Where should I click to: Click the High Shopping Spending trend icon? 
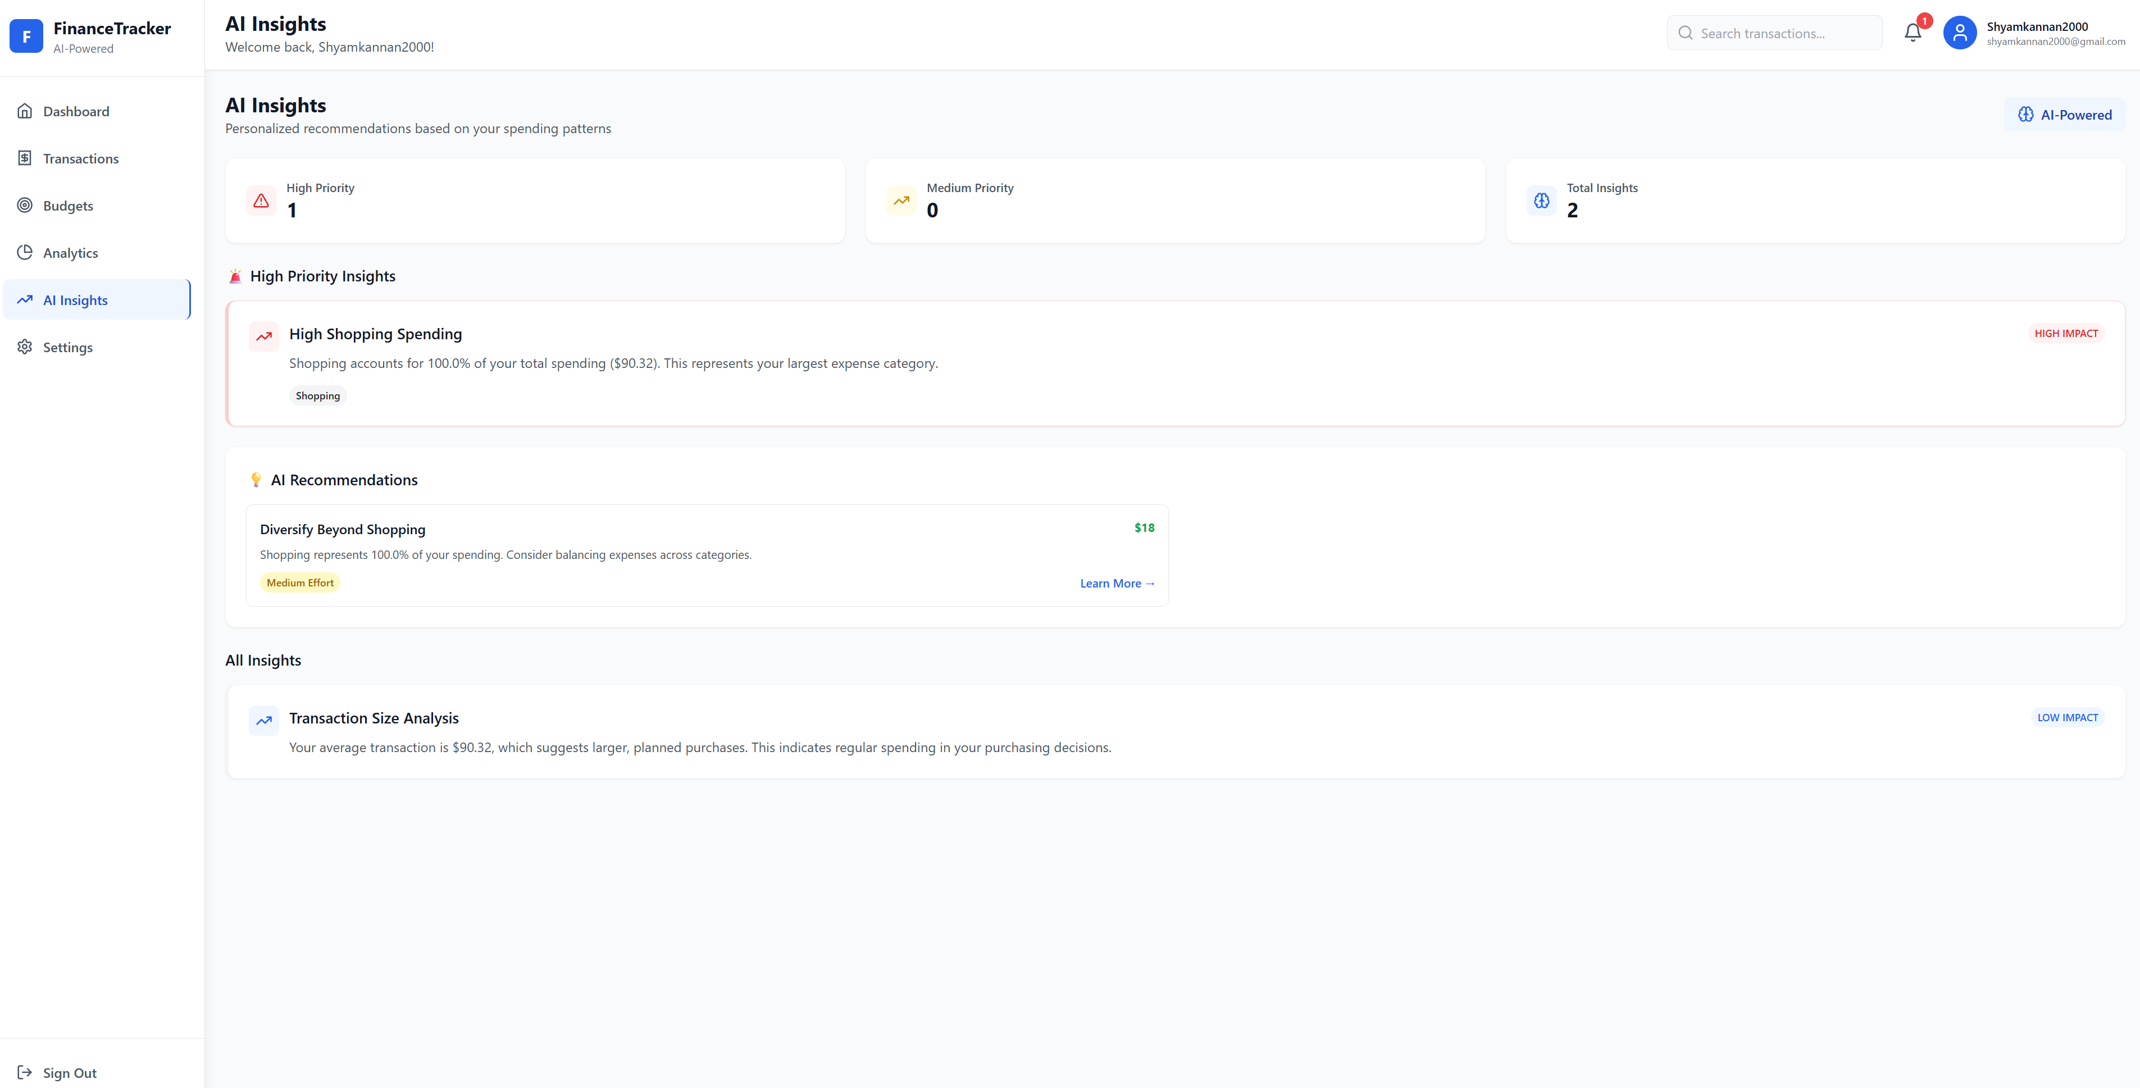click(264, 336)
